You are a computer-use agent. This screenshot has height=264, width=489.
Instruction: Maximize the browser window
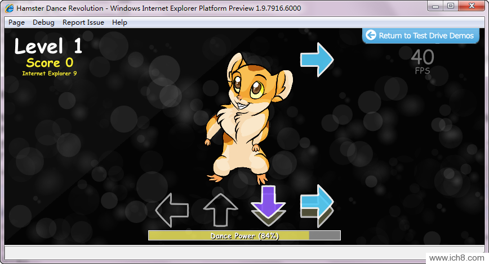click(451, 6)
